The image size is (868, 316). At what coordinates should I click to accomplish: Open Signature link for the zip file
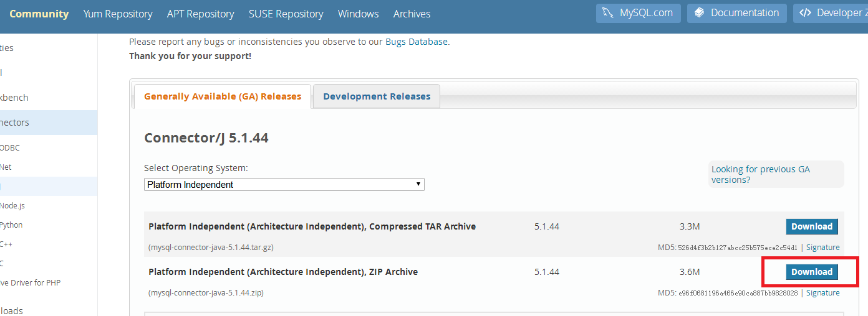tap(823, 293)
